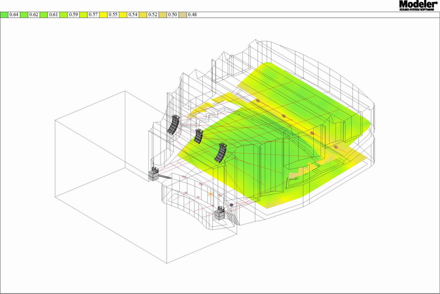Select the right hanging line array speaker
The image size is (440, 294).
[222, 153]
